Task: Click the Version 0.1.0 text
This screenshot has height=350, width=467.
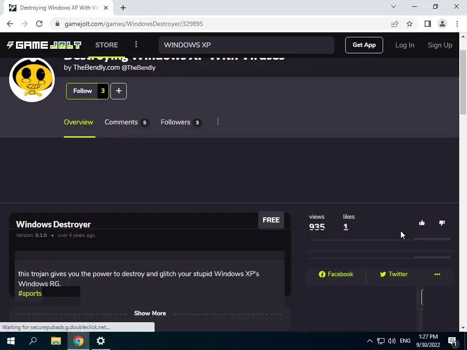Action: 31,235
